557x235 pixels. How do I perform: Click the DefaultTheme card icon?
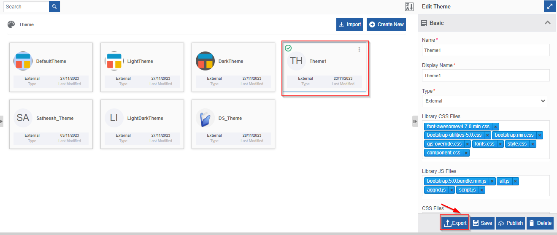pyautogui.click(x=23, y=61)
